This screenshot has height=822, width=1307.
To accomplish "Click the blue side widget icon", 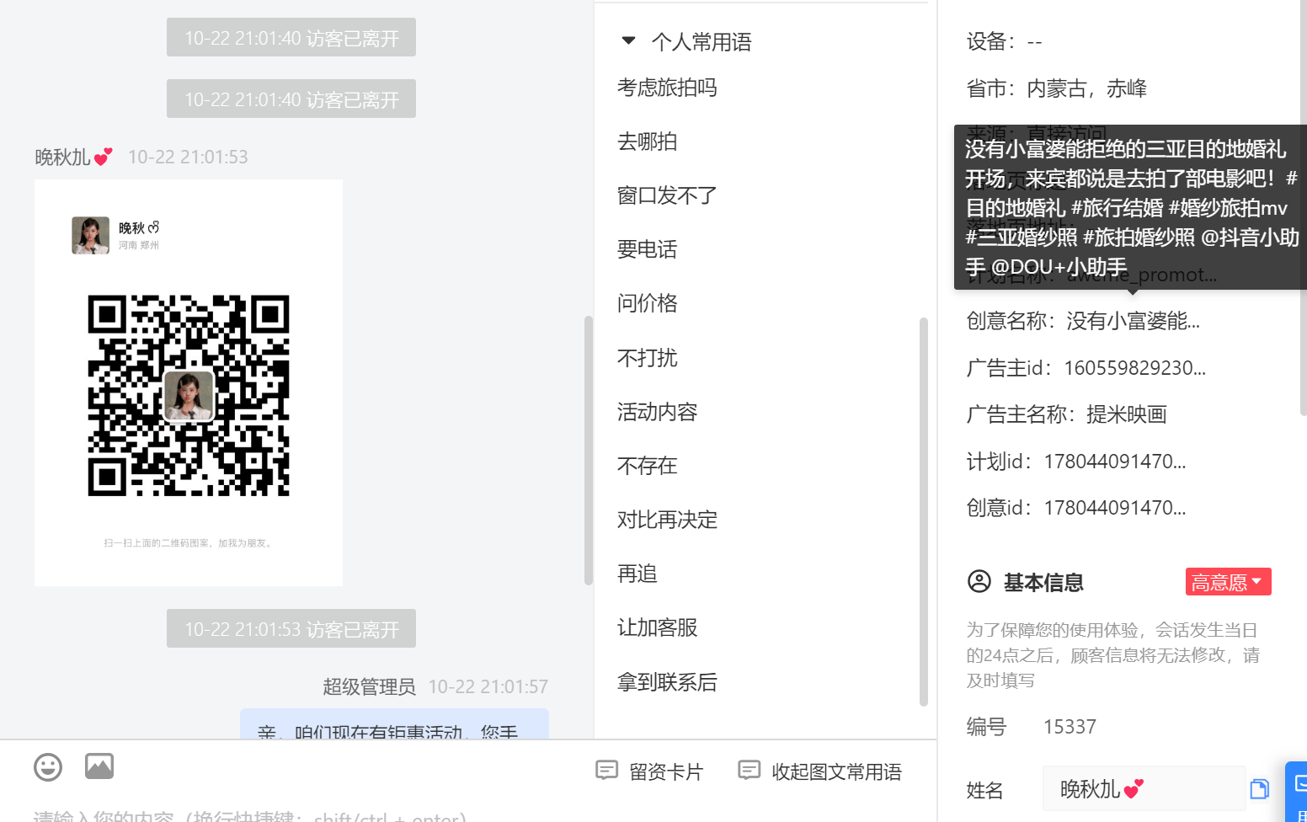I will click(1297, 792).
